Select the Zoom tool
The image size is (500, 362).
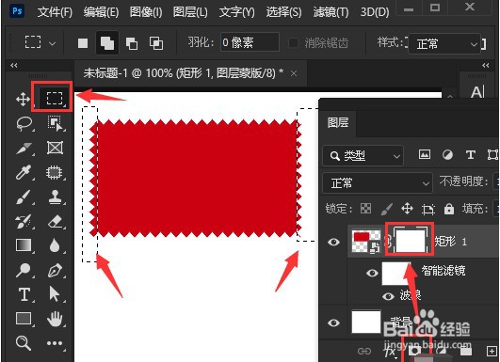(23, 343)
